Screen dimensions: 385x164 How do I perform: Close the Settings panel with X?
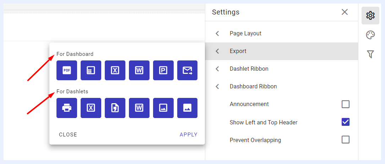click(345, 12)
